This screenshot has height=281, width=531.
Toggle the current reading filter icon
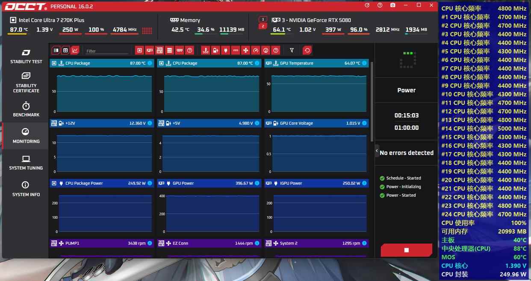236,50
